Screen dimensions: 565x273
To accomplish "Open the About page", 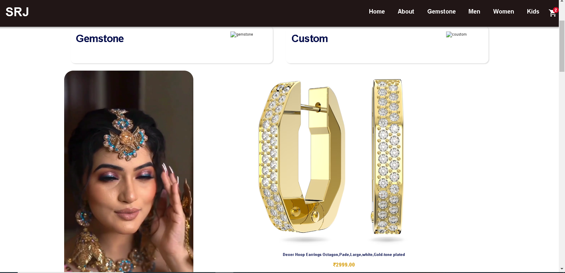I will point(406,11).
